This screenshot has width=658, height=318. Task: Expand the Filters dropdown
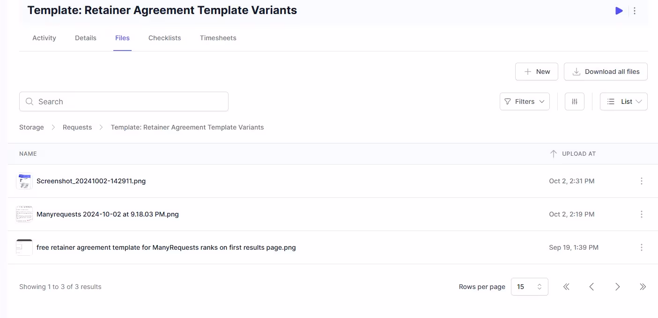pos(525,101)
